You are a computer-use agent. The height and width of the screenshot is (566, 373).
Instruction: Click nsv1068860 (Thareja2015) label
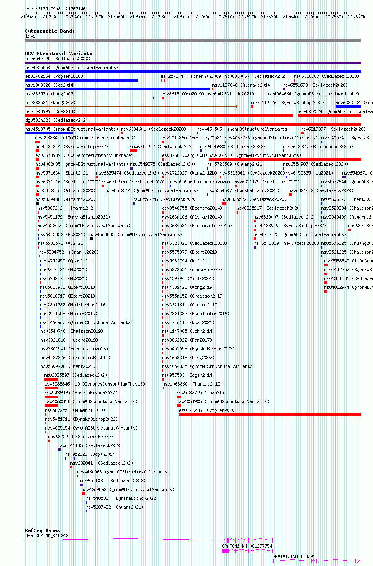point(192,384)
